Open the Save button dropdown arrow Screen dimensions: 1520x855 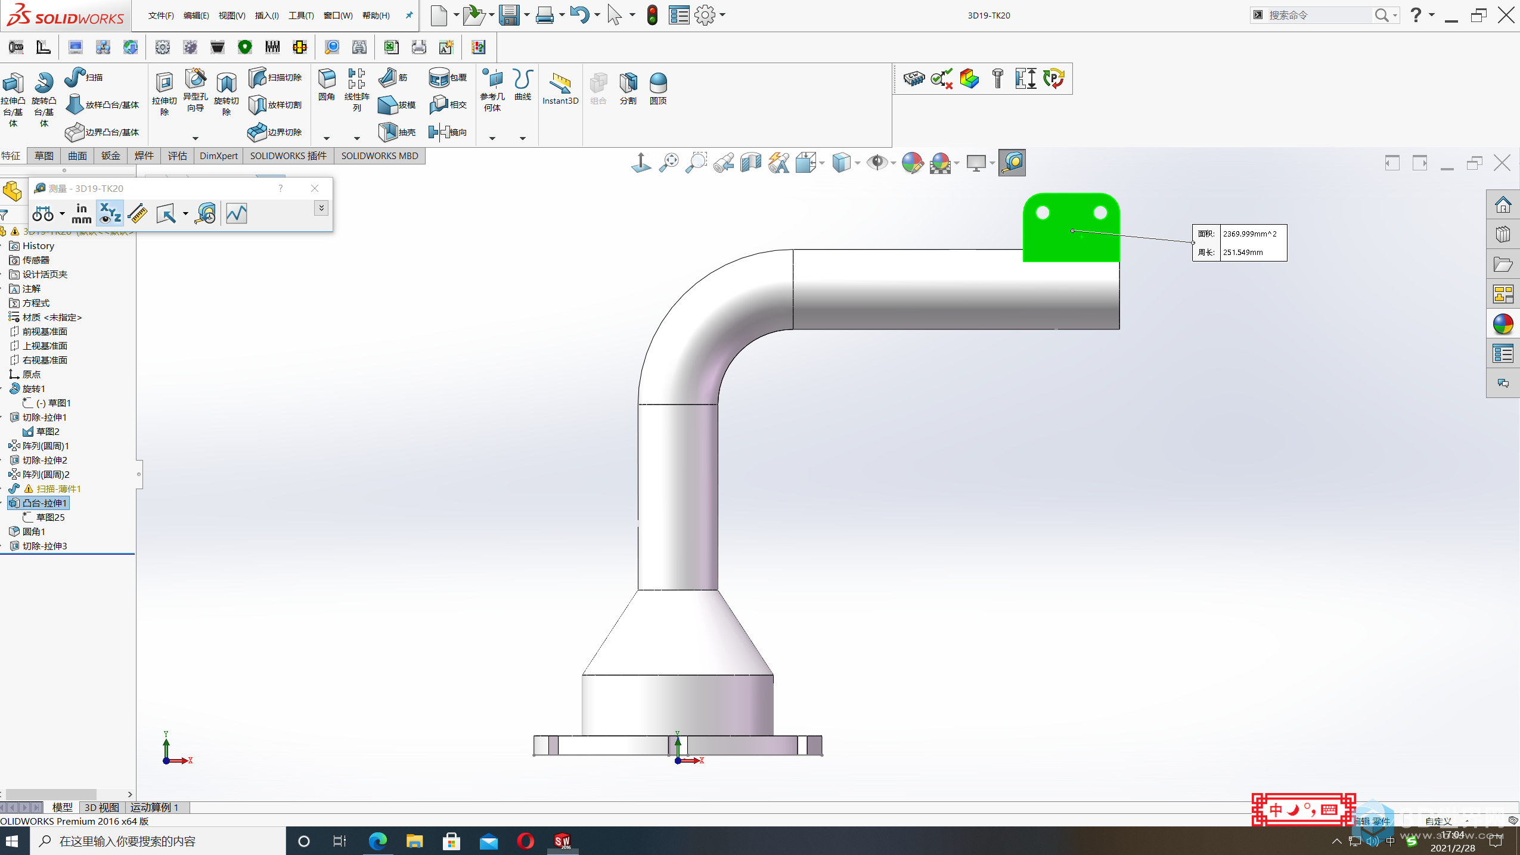[x=527, y=15]
